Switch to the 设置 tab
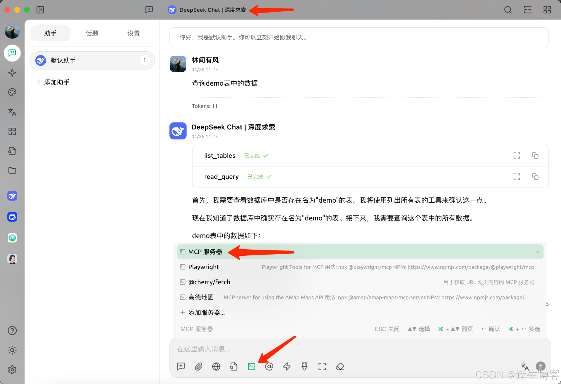This screenshot has width=561, height=384. click(x=134, y=33)
